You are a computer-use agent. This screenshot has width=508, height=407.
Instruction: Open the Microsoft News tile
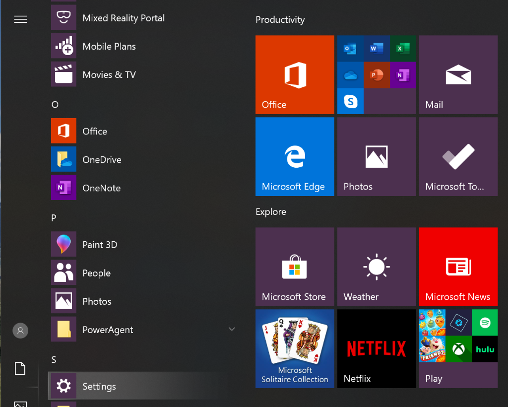(458, 267)
